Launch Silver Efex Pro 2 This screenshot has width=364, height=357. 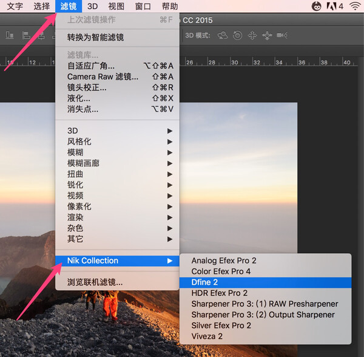(265, 325)
